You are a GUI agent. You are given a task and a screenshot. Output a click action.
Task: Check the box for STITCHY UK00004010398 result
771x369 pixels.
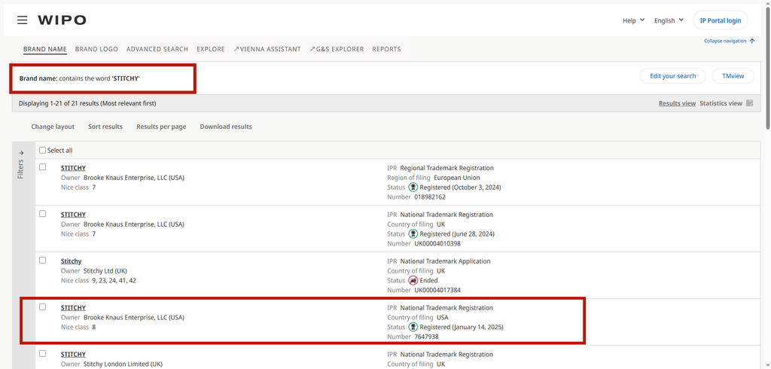[x=43, y=214]
